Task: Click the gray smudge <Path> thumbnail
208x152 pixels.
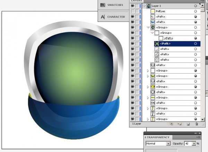Action: 153,17
